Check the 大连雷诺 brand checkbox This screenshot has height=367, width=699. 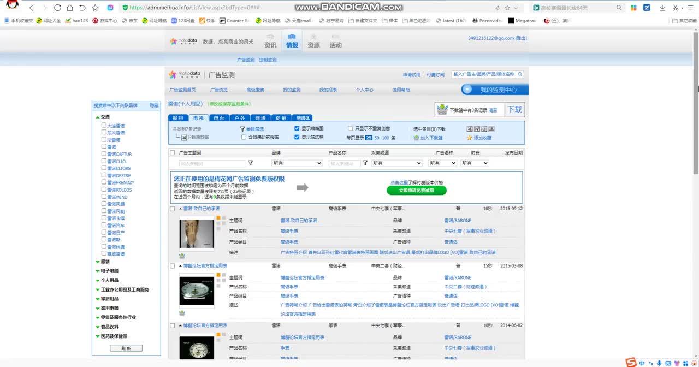(x=104, y=125)
